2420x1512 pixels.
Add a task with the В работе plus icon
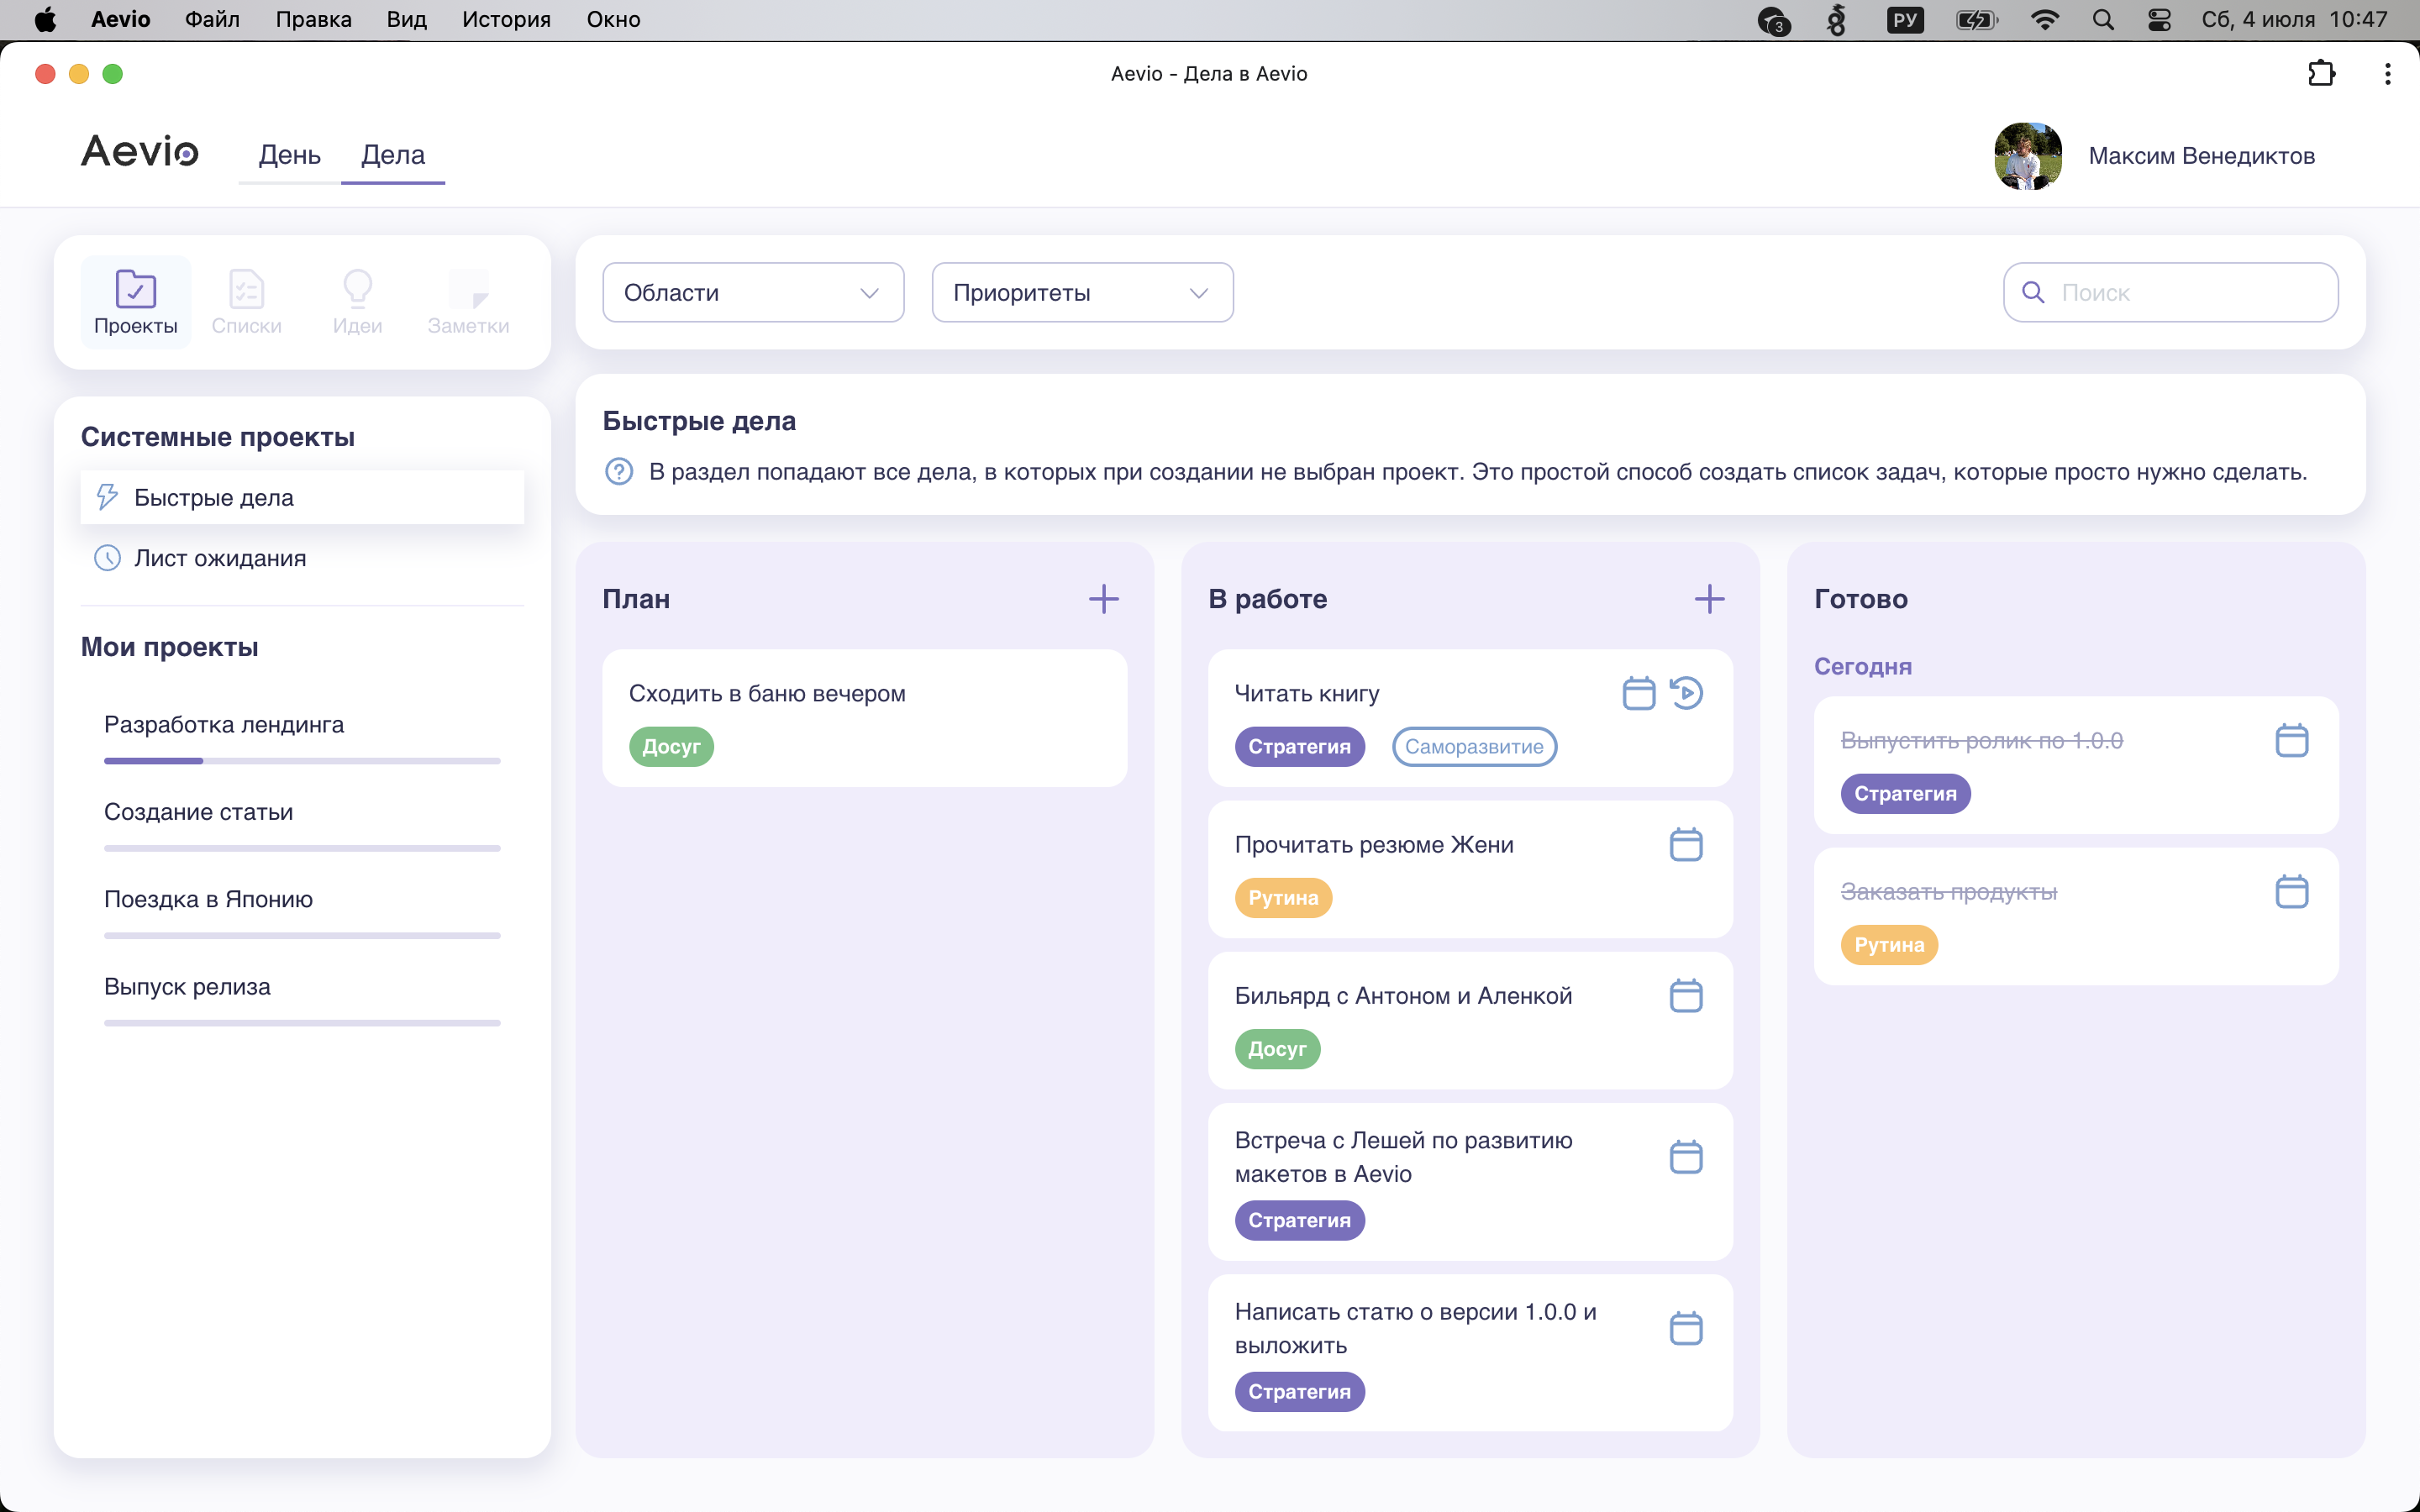click(1709, 599)
